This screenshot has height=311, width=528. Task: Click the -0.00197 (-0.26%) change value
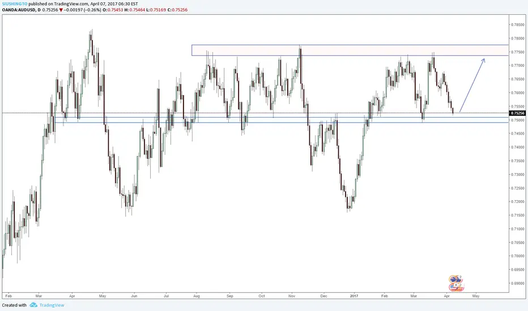[82, 10]
